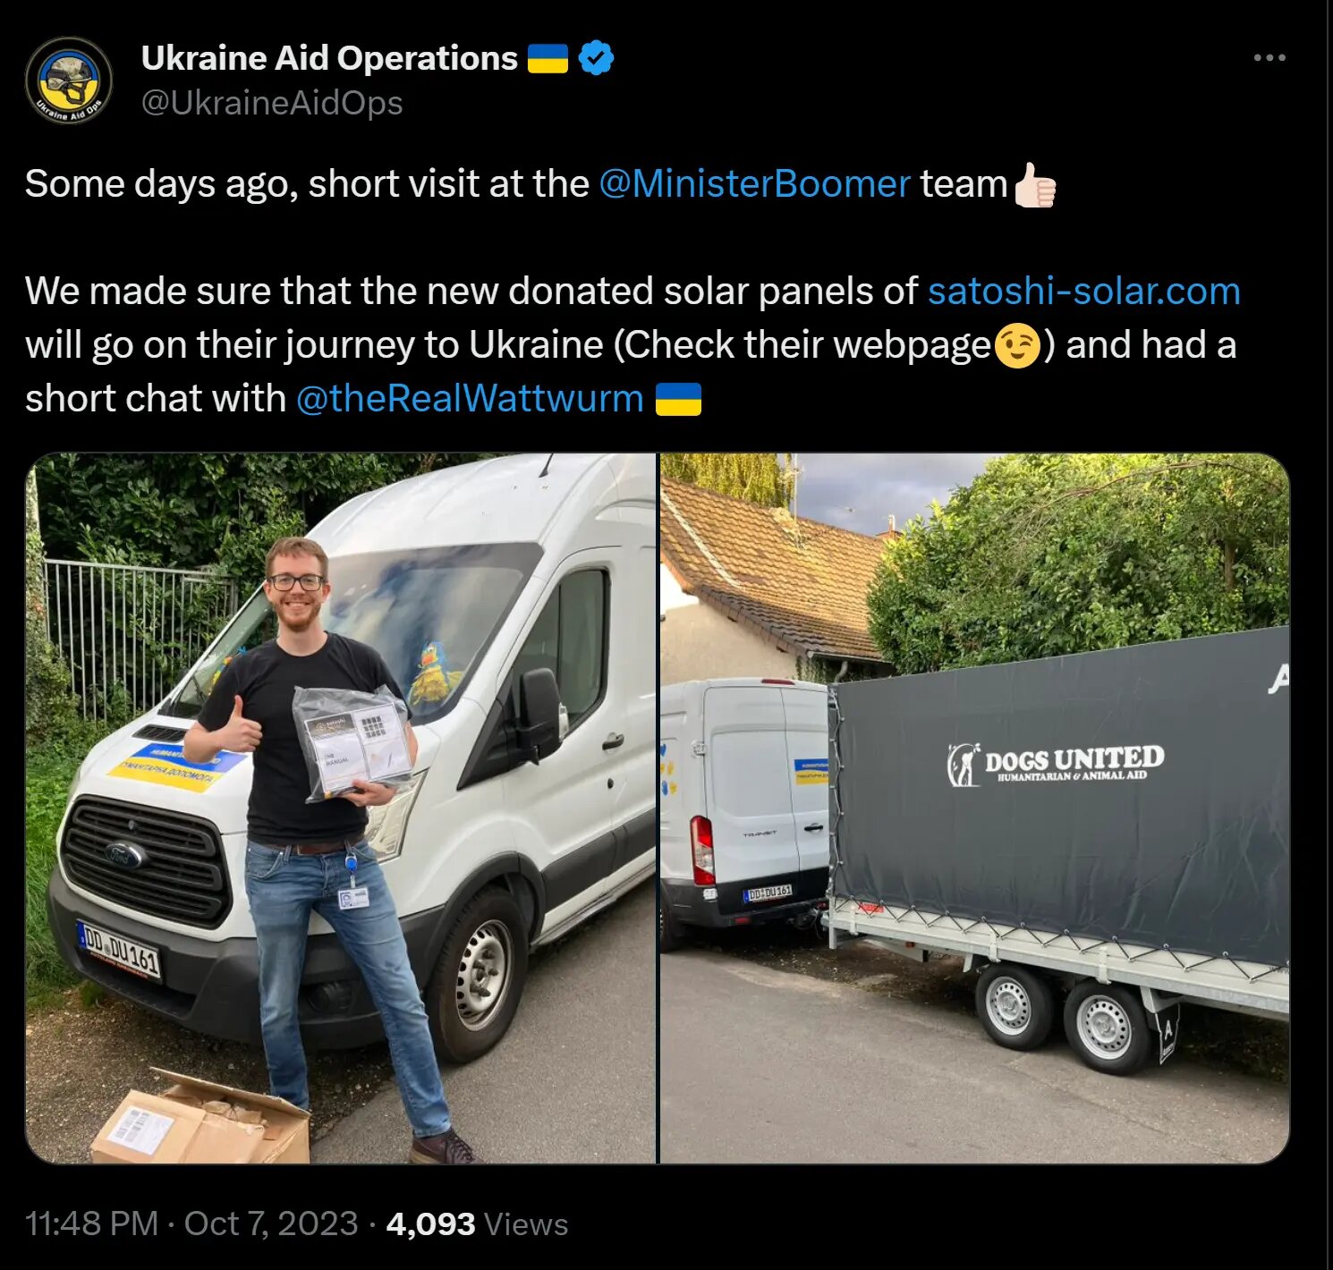Click the Oct 7, 2023 date

tap(271, 1223)
